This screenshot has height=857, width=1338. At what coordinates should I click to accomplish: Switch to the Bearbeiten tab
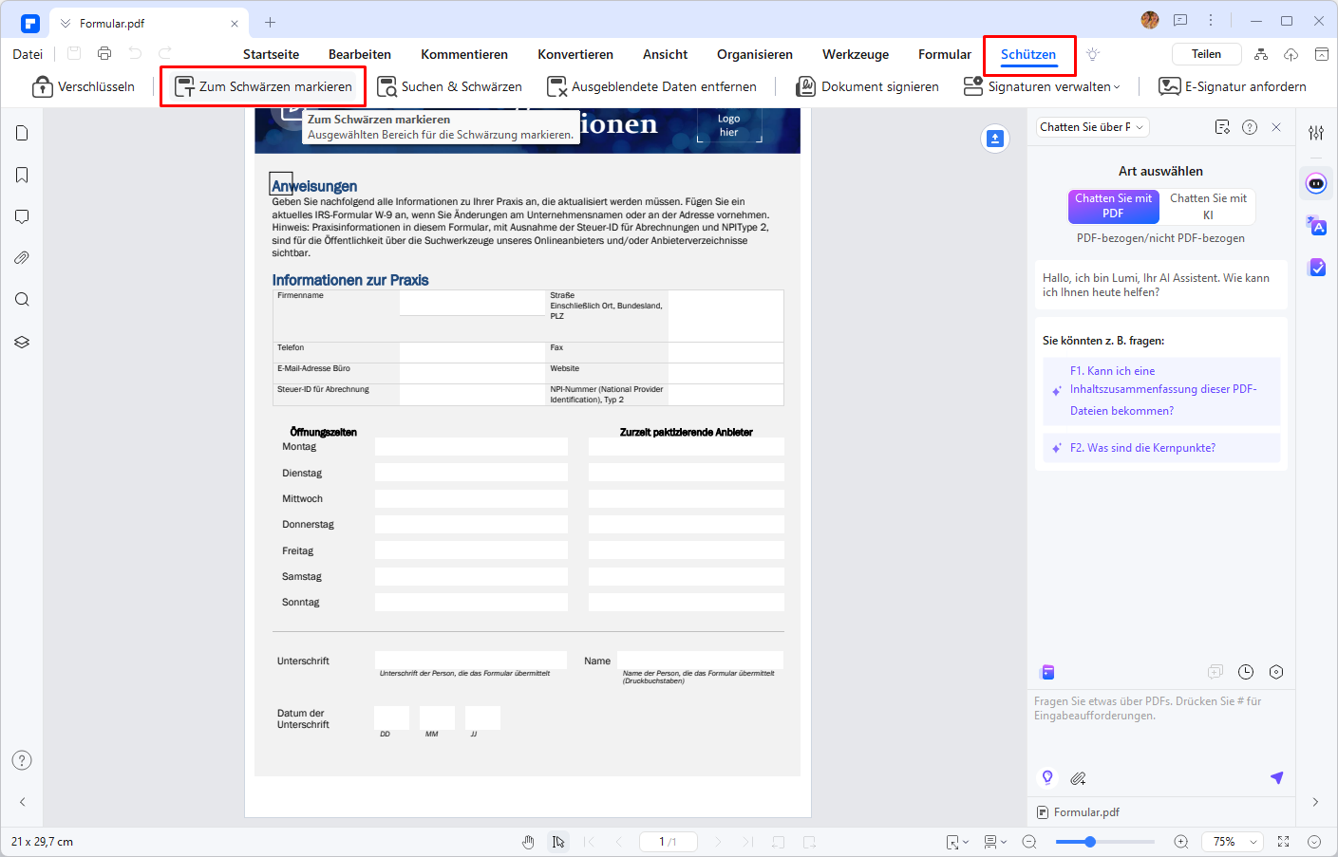coord(360,54)
